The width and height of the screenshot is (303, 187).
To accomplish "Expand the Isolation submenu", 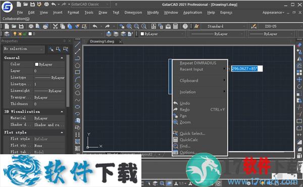I will click(200, 92).
